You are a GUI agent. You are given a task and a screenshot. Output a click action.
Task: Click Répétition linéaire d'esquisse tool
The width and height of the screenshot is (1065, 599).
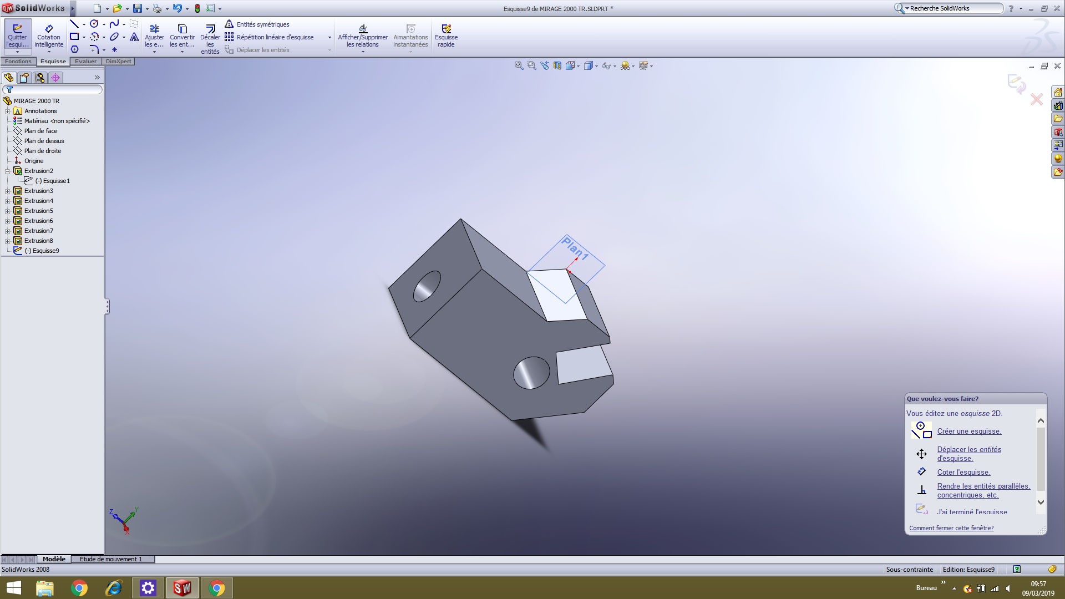[270, 37]
